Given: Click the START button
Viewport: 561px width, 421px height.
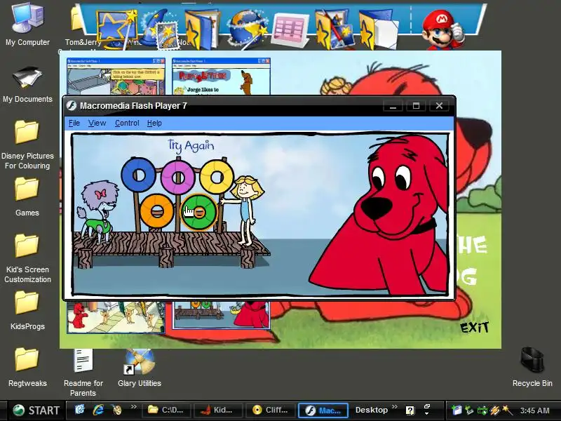Looking at the screenshot, I should click(x=36, y=410).
